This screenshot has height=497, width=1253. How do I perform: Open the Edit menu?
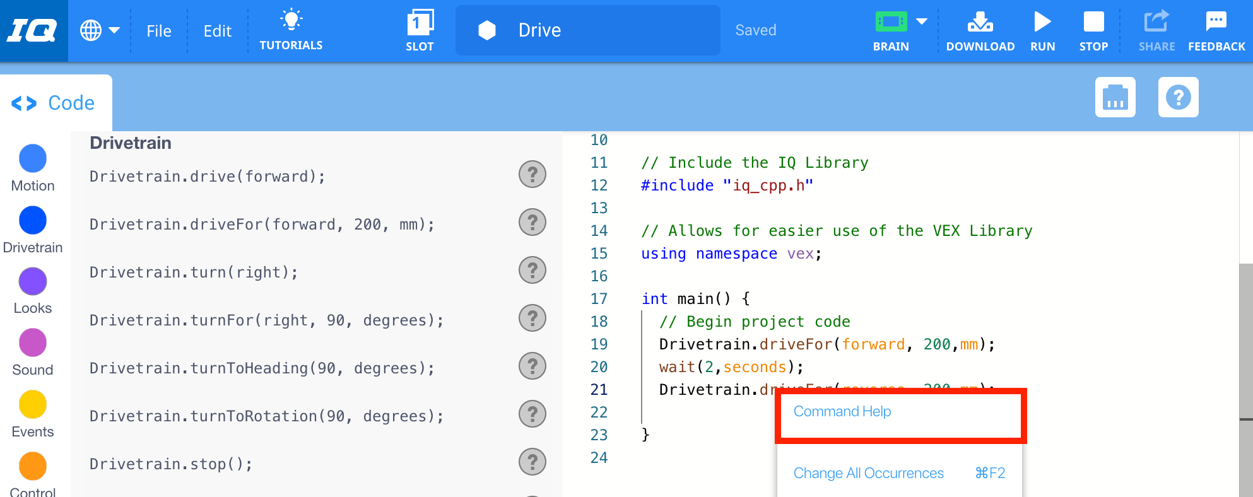[x=217, y=31]
